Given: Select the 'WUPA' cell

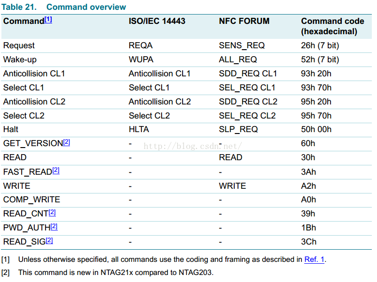Looking at the screenshot, I should coord(141,59).
